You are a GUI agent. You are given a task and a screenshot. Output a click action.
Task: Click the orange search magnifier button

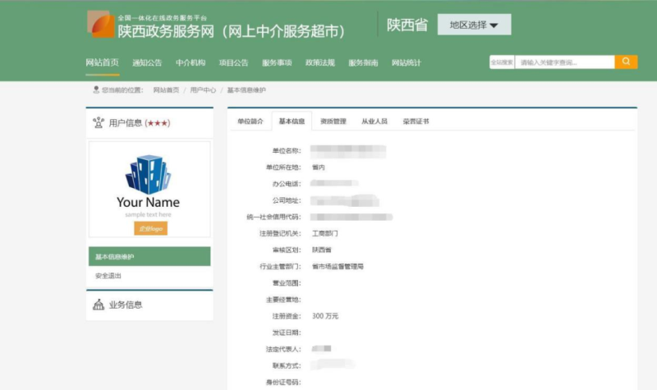pyautogui.click(x=626, y=62)
